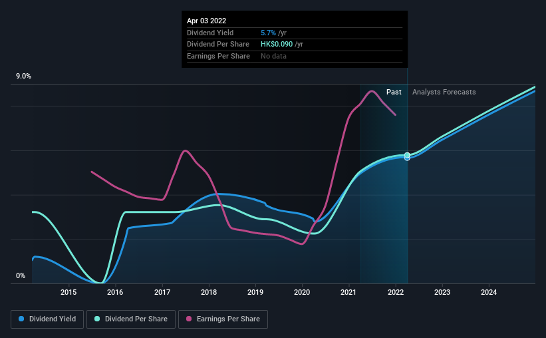Click the pink Earnings Per Share legend dot
Image resolution: width=546 pixels, height=338 pixels.
(x=189, y=319)
